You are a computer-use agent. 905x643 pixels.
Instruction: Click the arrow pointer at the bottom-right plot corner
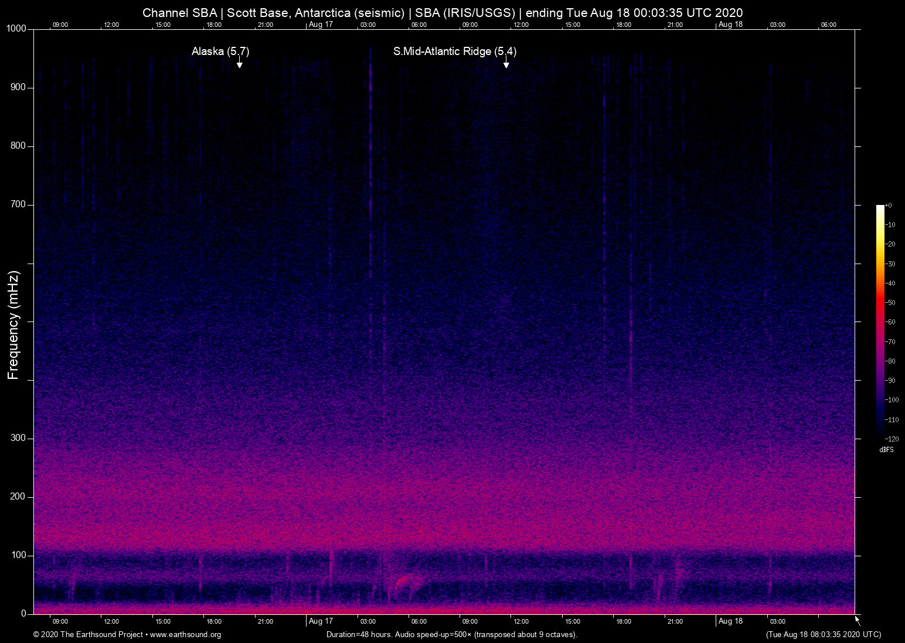(x=858, y=620)
